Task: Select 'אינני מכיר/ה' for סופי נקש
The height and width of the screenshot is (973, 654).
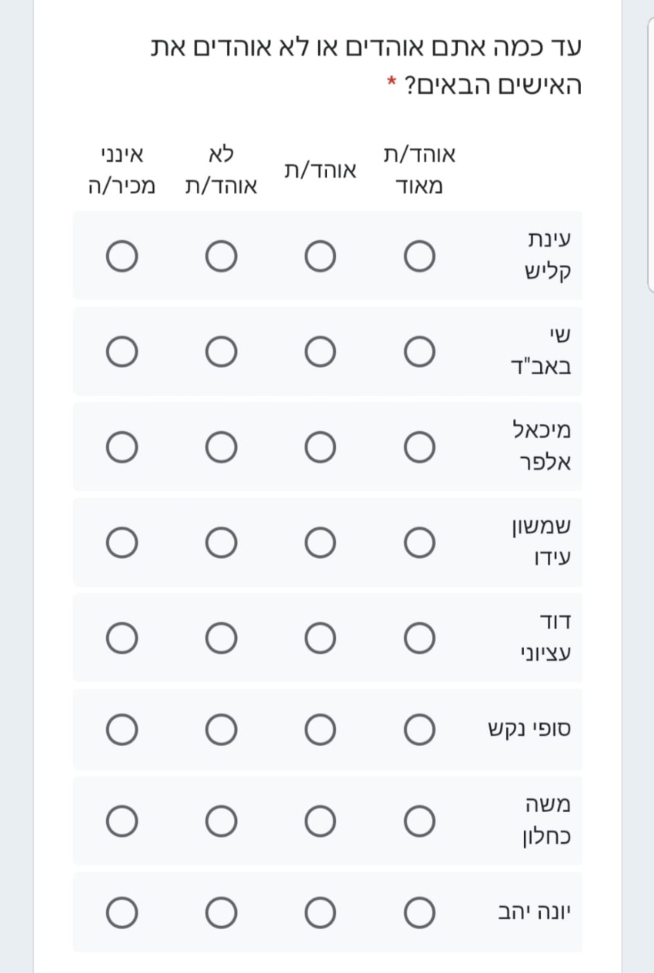Action: tap(122, 729)
